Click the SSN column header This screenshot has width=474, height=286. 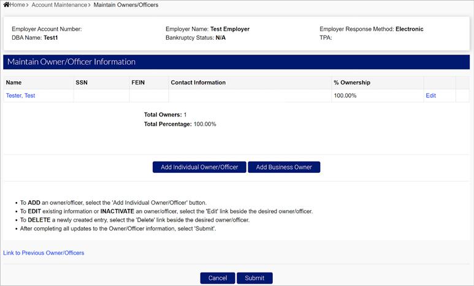pyautogui.click(x=82, y=82)
